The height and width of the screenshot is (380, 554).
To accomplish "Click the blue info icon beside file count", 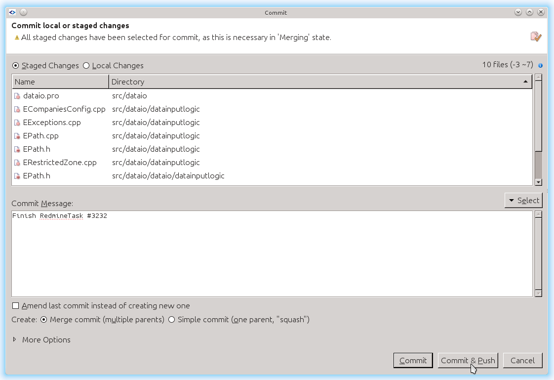I will tap(540, 65).
